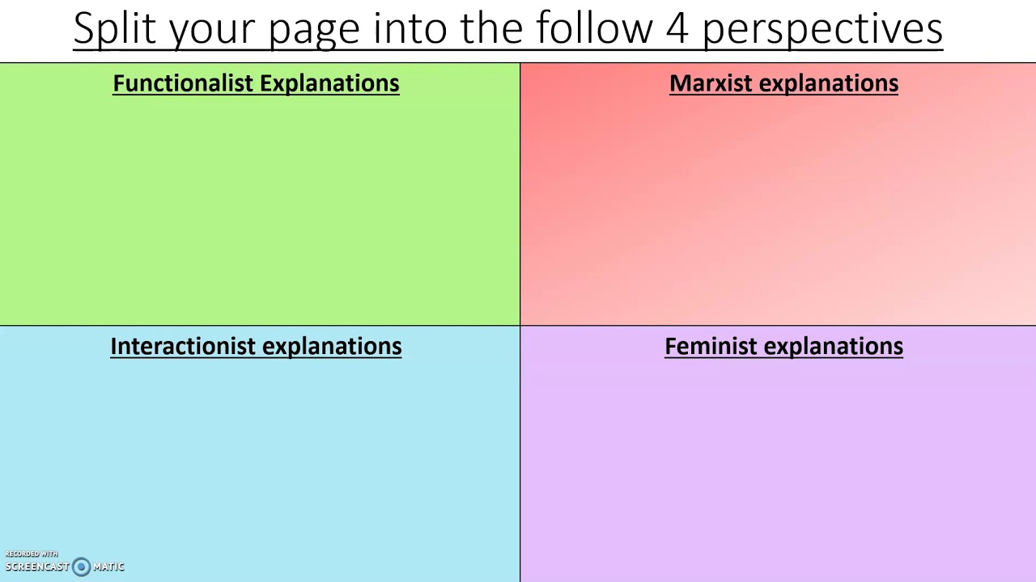Click the empty green Functionalist quadrant area

point(259,210)
